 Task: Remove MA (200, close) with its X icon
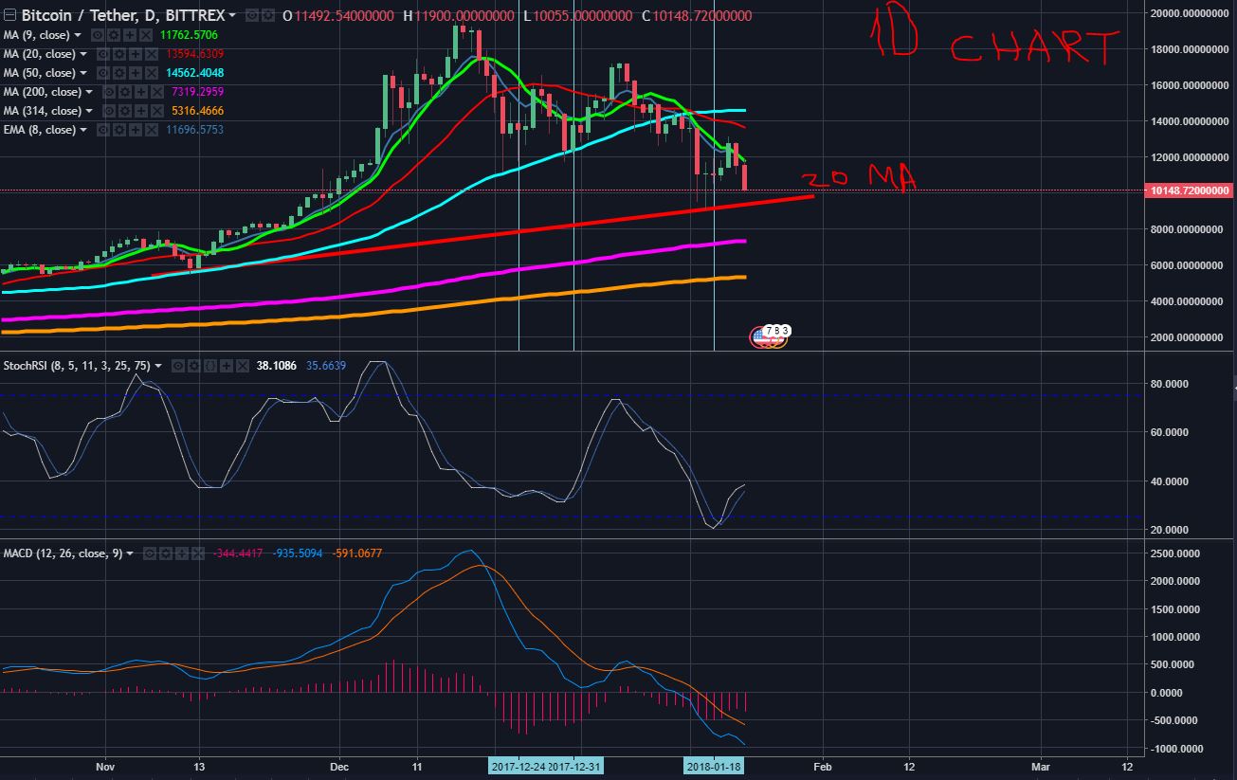pos(157,92)
